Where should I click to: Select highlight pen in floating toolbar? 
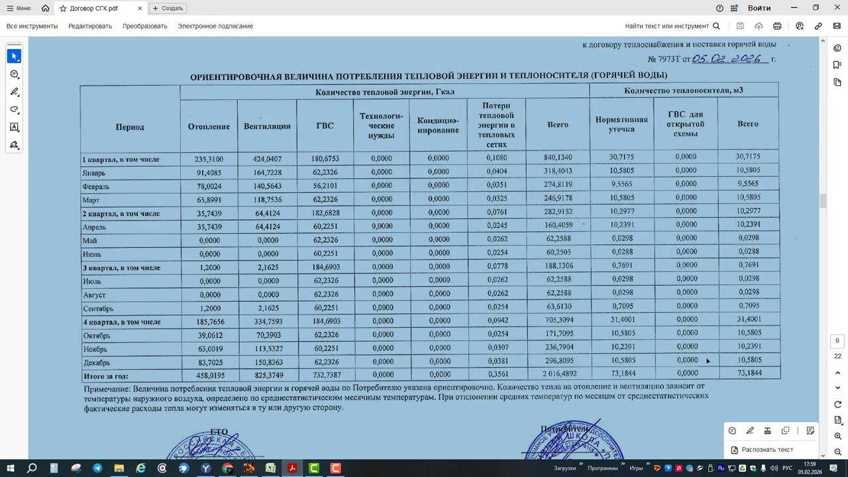click(750, 431)
